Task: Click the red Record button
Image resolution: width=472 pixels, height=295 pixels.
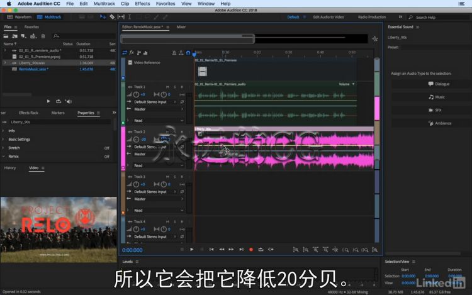Action: pyautogui.click(x=251, y=249)
